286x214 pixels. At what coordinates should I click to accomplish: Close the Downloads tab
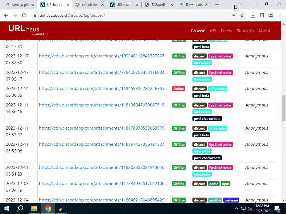tap(206, 5)
